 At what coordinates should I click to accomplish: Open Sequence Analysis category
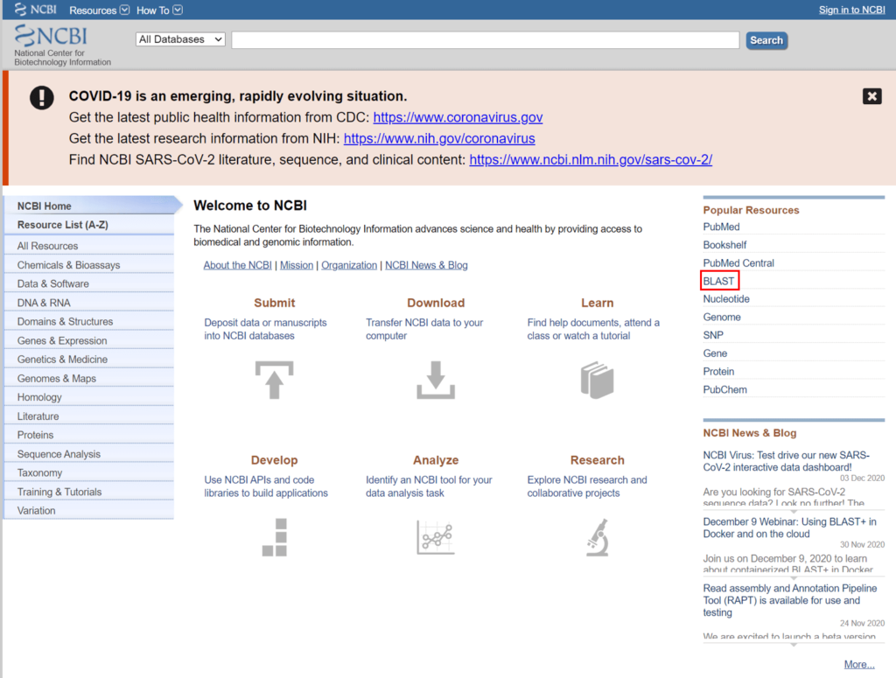(89, 454)
